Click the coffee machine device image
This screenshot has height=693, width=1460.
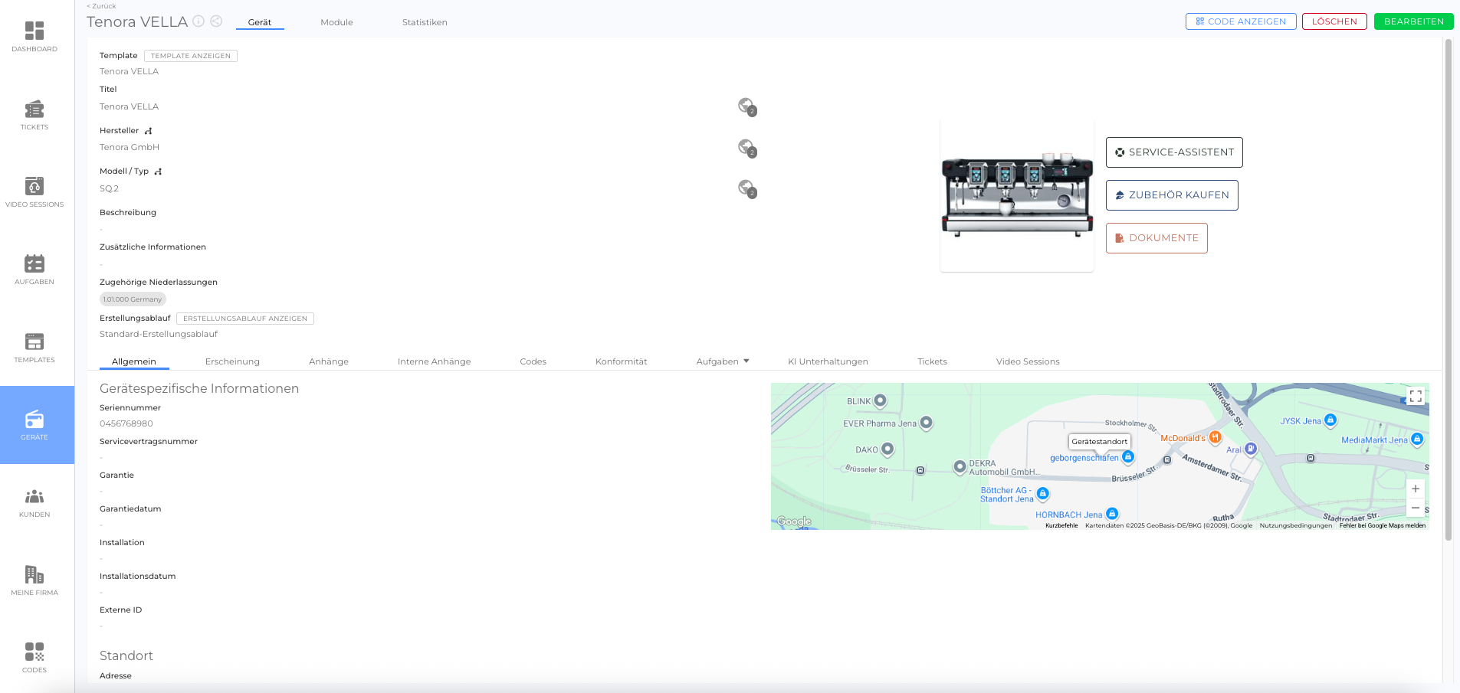click(x=1016, y=196)
